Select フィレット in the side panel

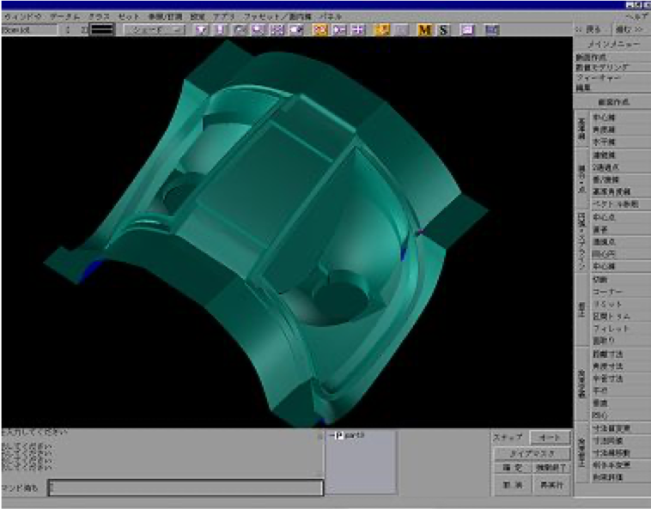click(611, 329)
